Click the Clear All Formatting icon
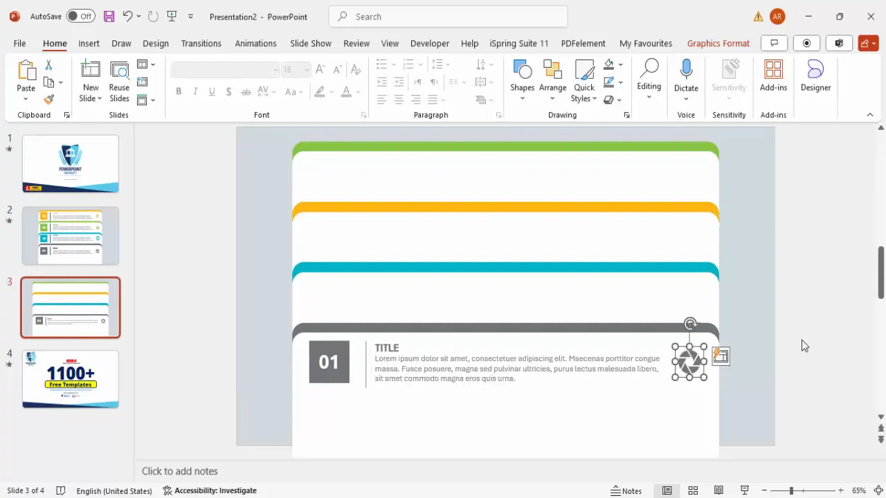The width and height of the screenshot is (886, 498). (356, 69)
